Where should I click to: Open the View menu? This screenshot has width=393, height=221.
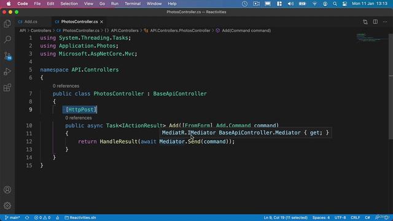(88, 4)
